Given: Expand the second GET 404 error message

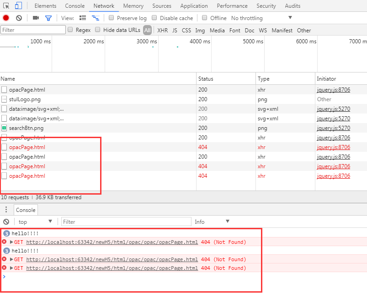Looking at the screenshot, I should (x=11, y=259).
